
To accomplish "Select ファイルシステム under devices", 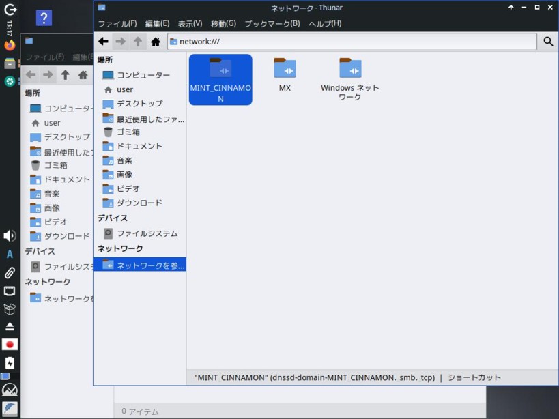I will 146,233.
